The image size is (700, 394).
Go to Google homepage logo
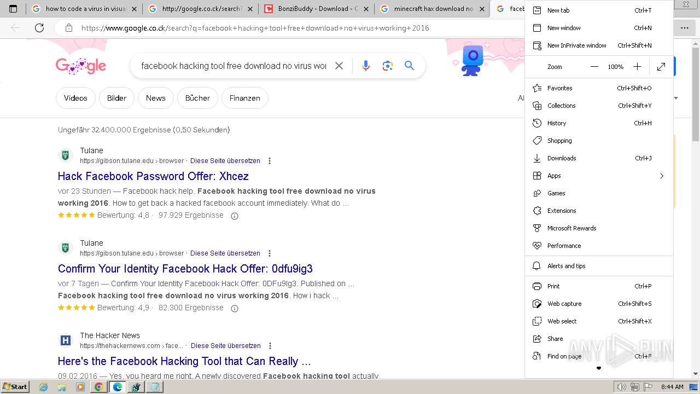[x=81, y=66]
